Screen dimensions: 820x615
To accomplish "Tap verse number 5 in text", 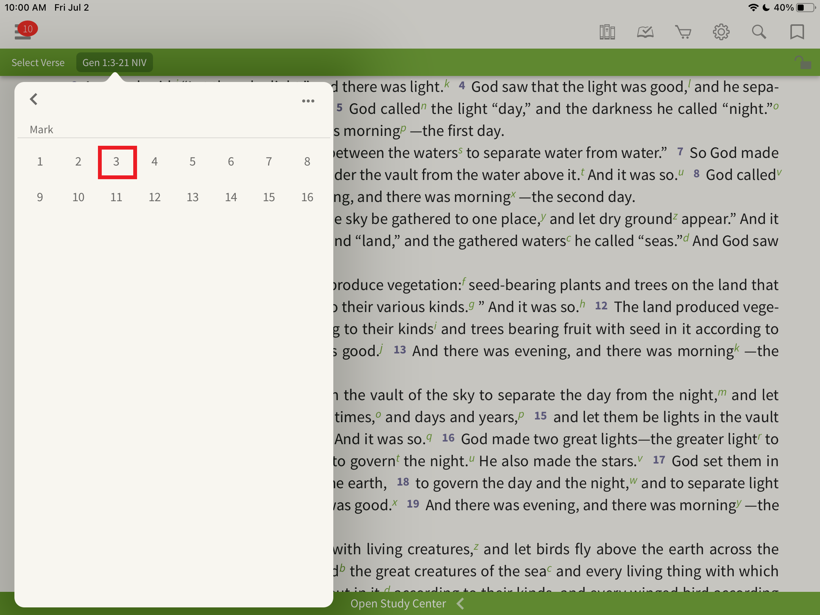I will click(x=339, y=107).
